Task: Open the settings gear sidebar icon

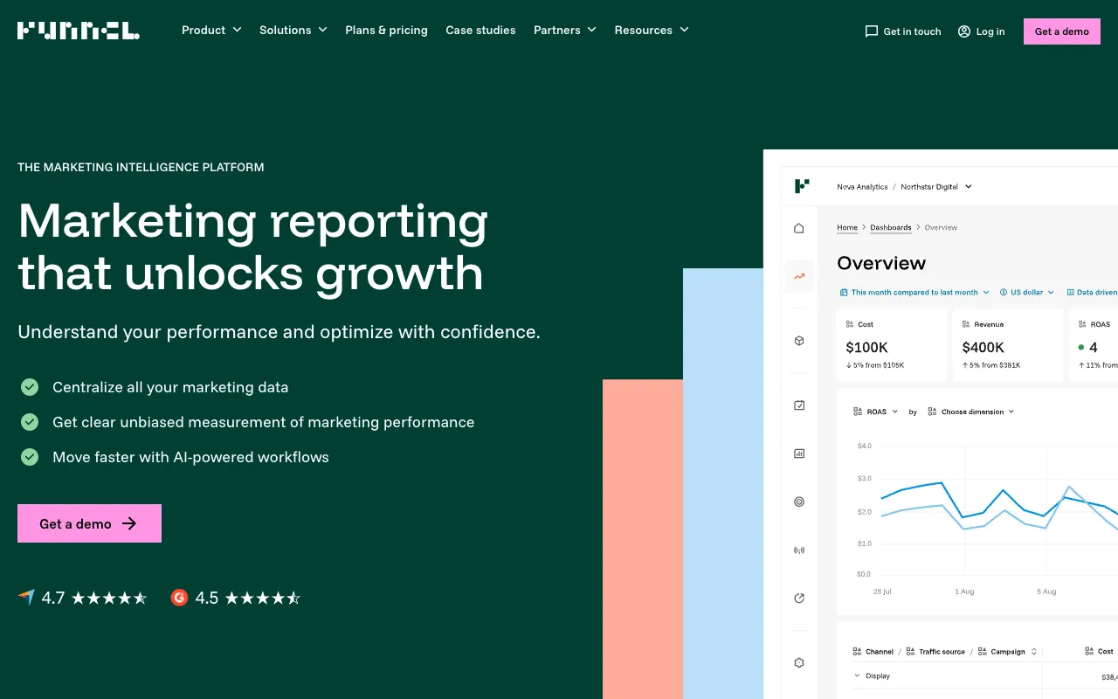Action: click(798, 662)
